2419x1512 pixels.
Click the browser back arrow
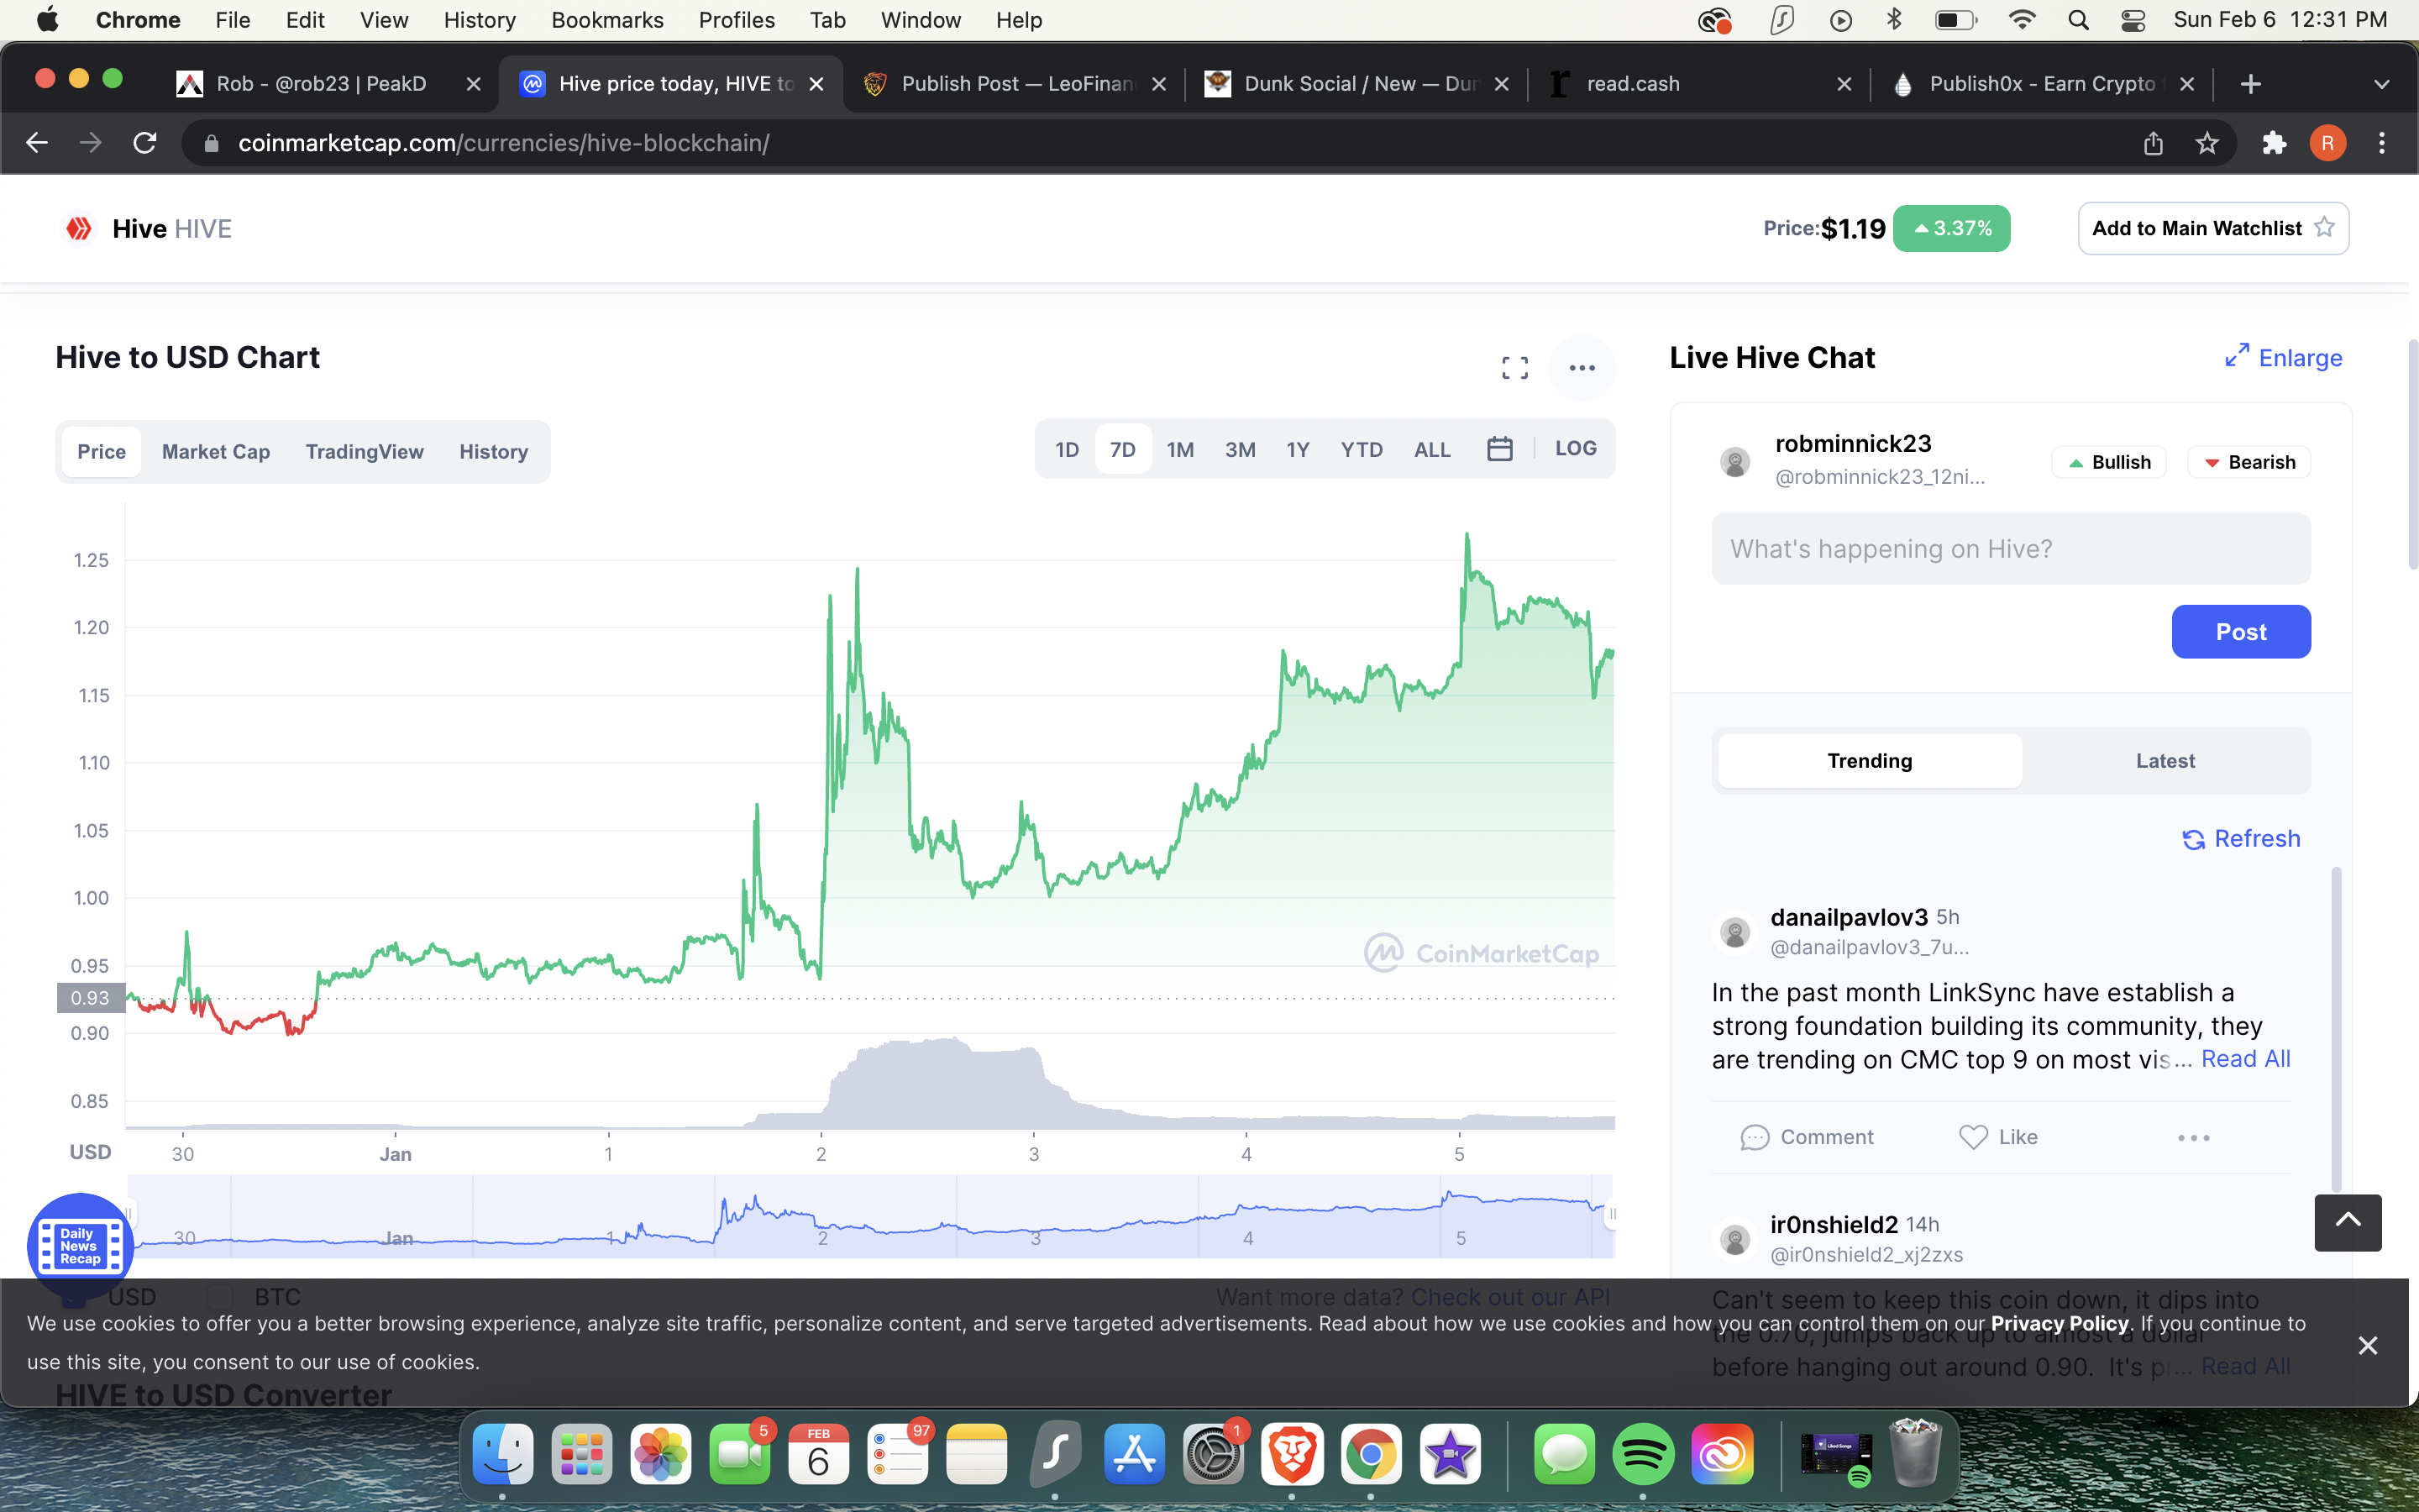(37, 143)
